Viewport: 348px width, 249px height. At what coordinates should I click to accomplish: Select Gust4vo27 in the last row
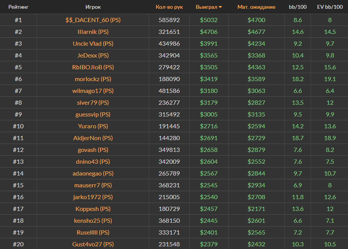(x=93, y=244)
